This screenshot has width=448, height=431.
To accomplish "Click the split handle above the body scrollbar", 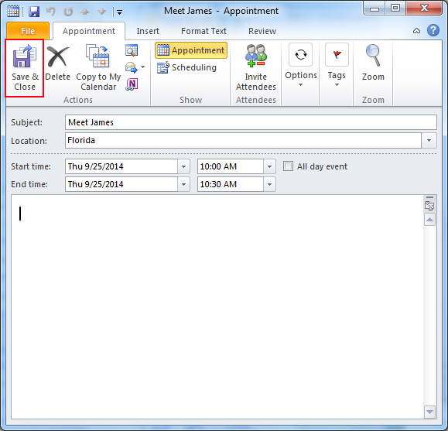I will click(x=429, y=197).
